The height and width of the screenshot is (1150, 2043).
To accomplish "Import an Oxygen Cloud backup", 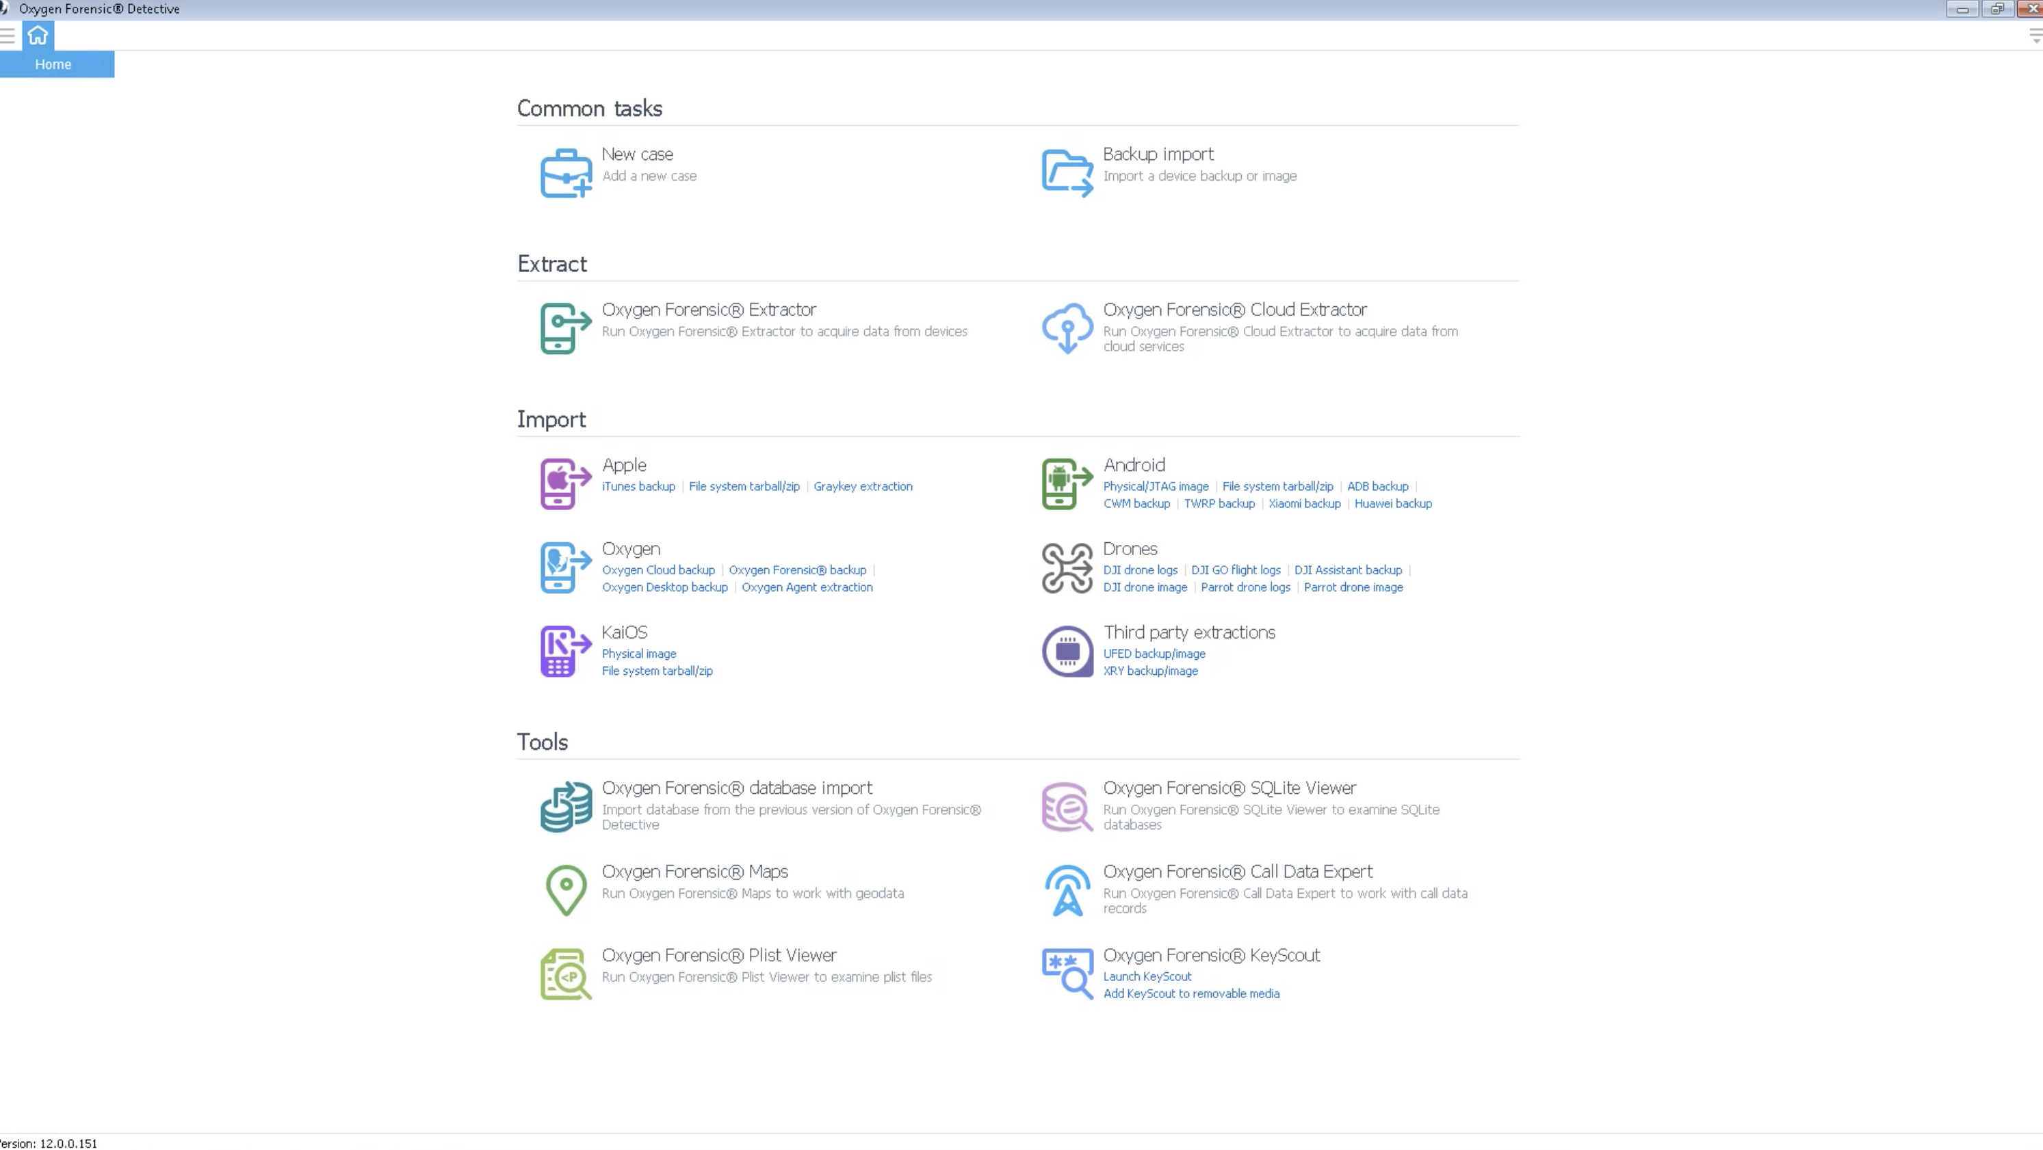I will (x=658, y=570).
